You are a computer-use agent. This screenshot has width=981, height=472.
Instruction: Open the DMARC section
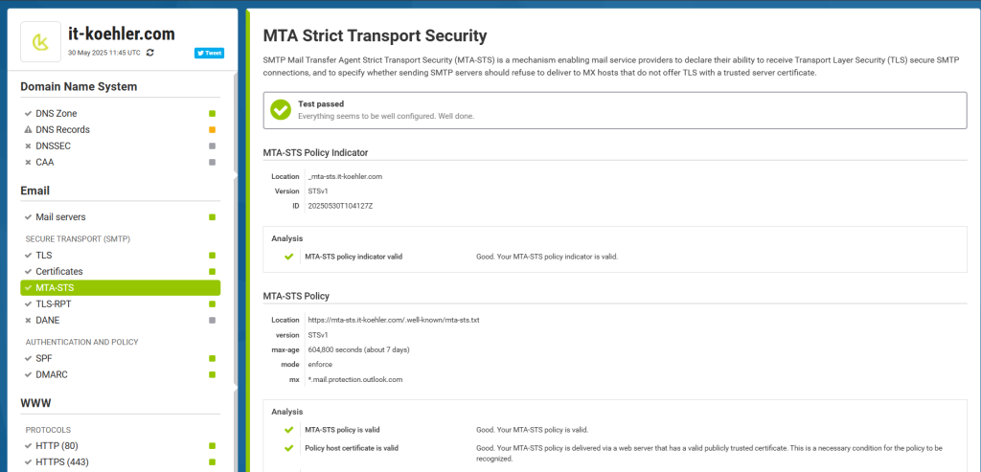pyautogui.click(x=52, y=374)
